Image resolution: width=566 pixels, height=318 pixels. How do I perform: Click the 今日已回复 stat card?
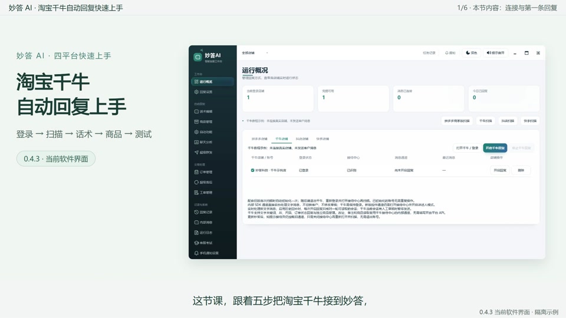click(504, 98)
